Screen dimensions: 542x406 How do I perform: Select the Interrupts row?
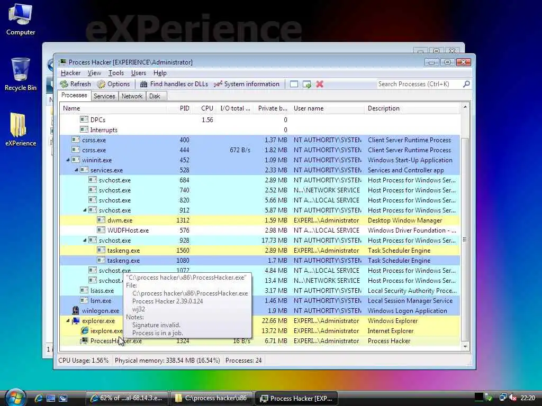click(260, 130)
